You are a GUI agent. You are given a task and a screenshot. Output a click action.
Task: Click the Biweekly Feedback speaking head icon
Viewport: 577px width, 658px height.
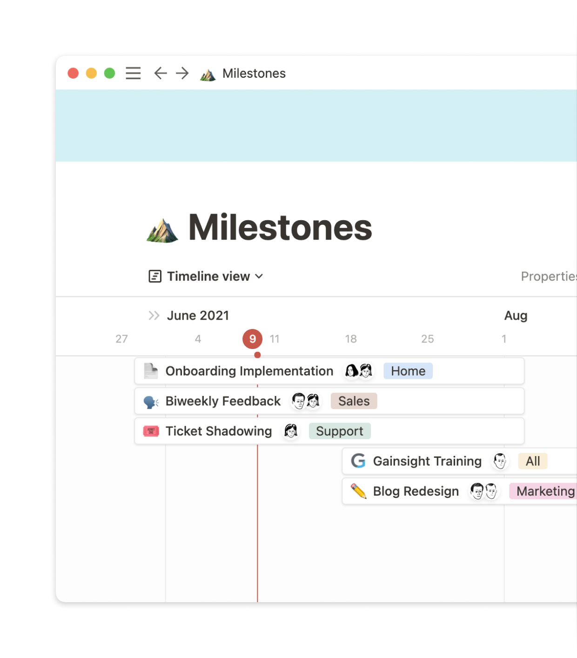(151, 402)
